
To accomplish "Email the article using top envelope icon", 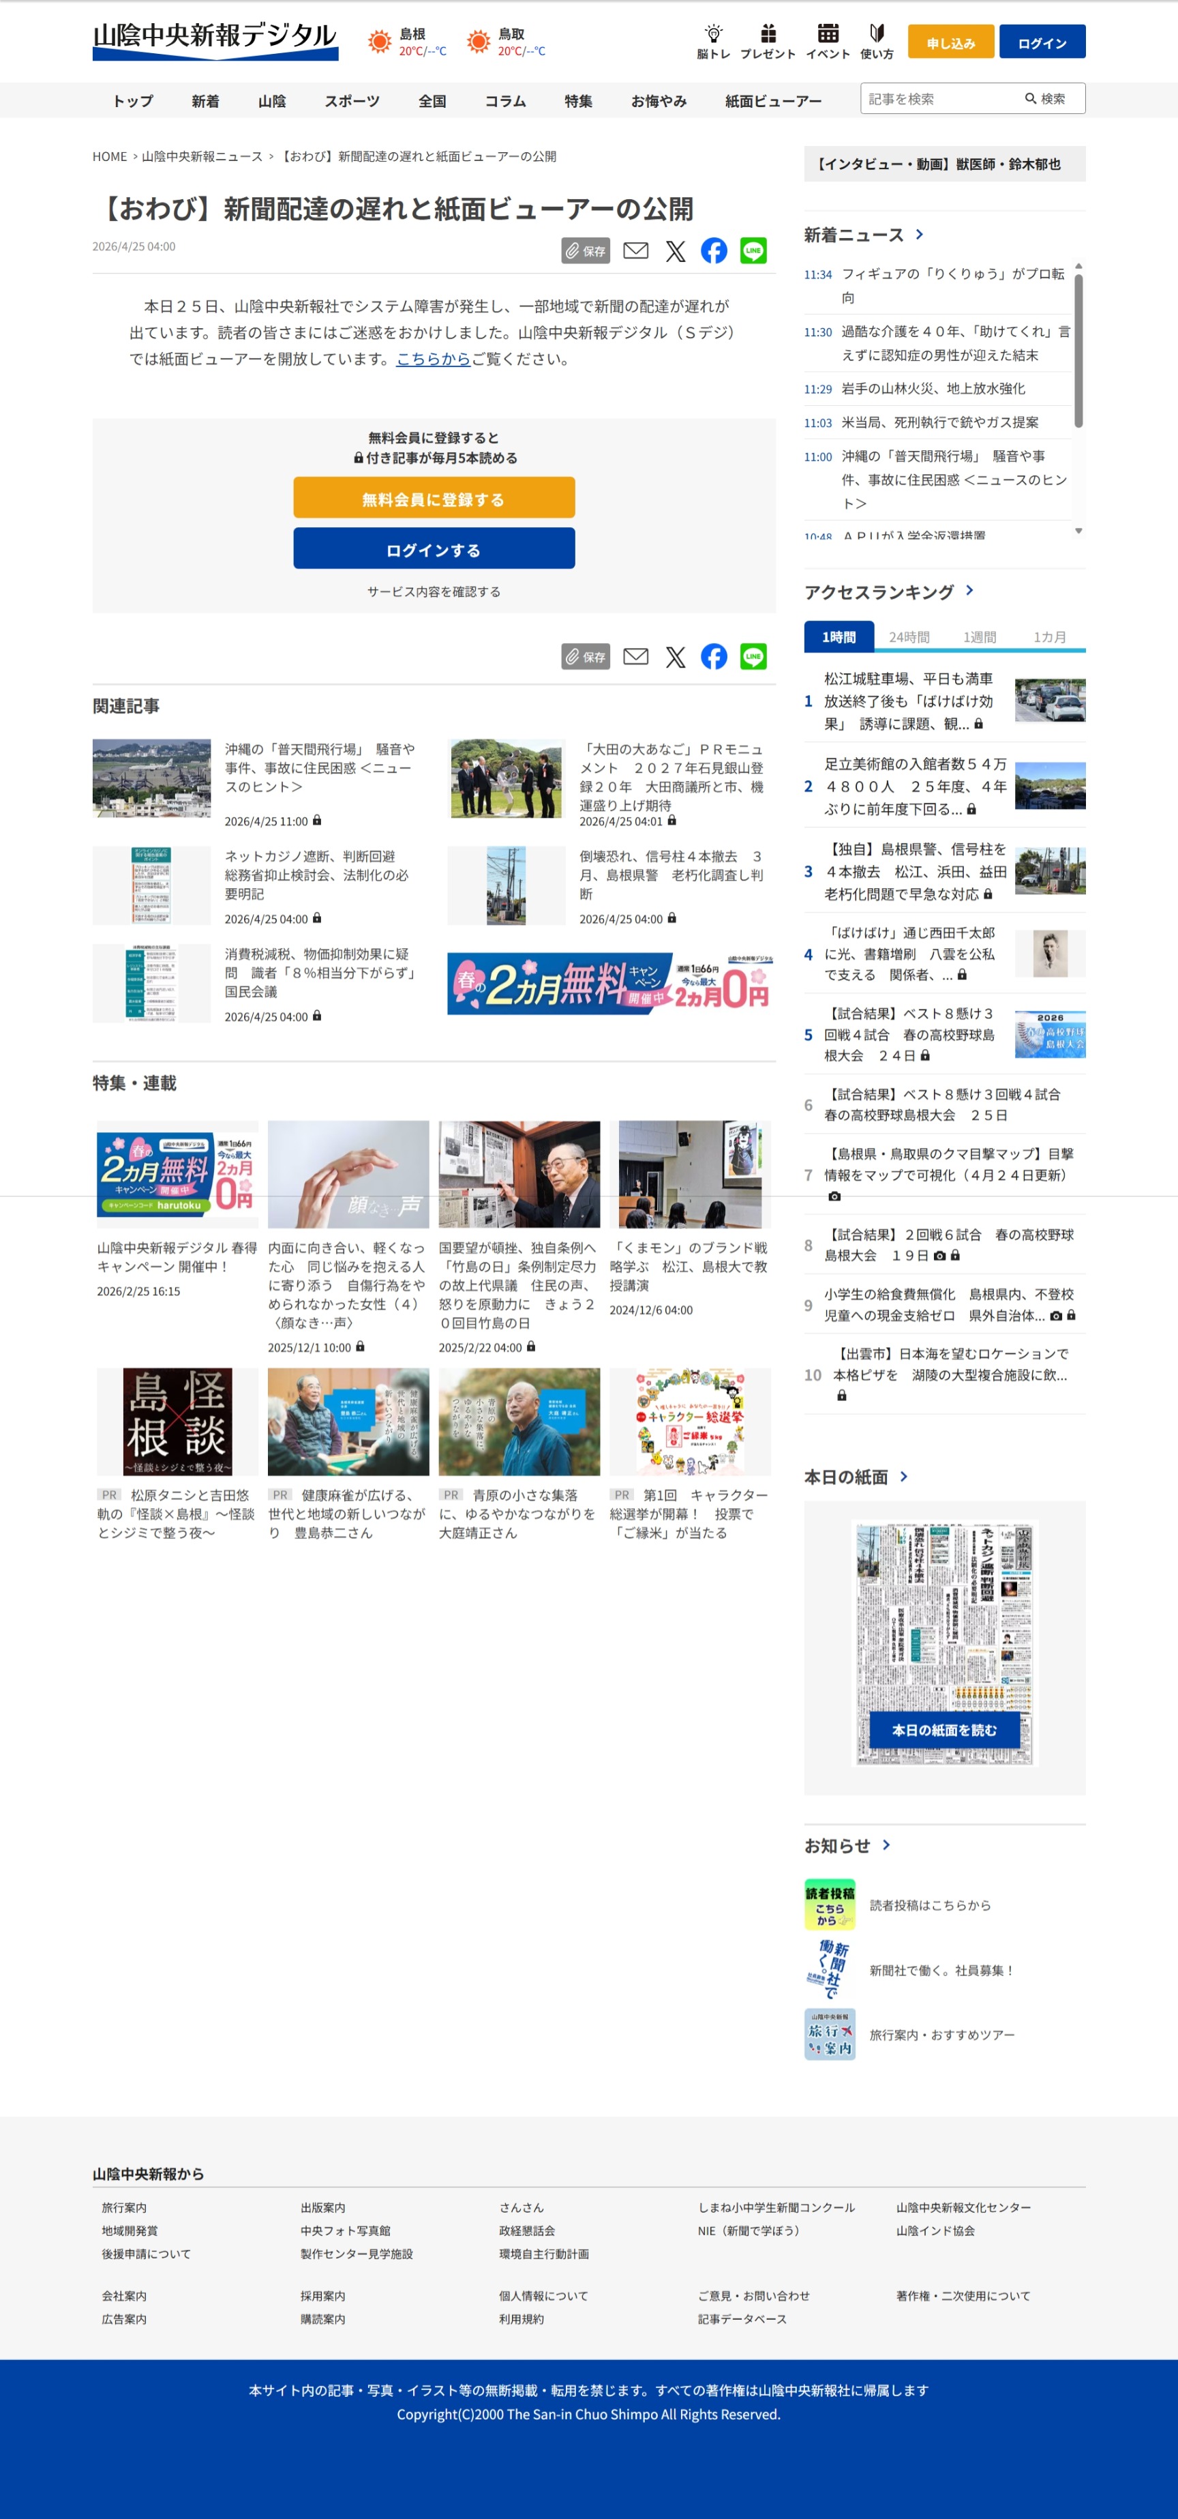I will point(635,250).
